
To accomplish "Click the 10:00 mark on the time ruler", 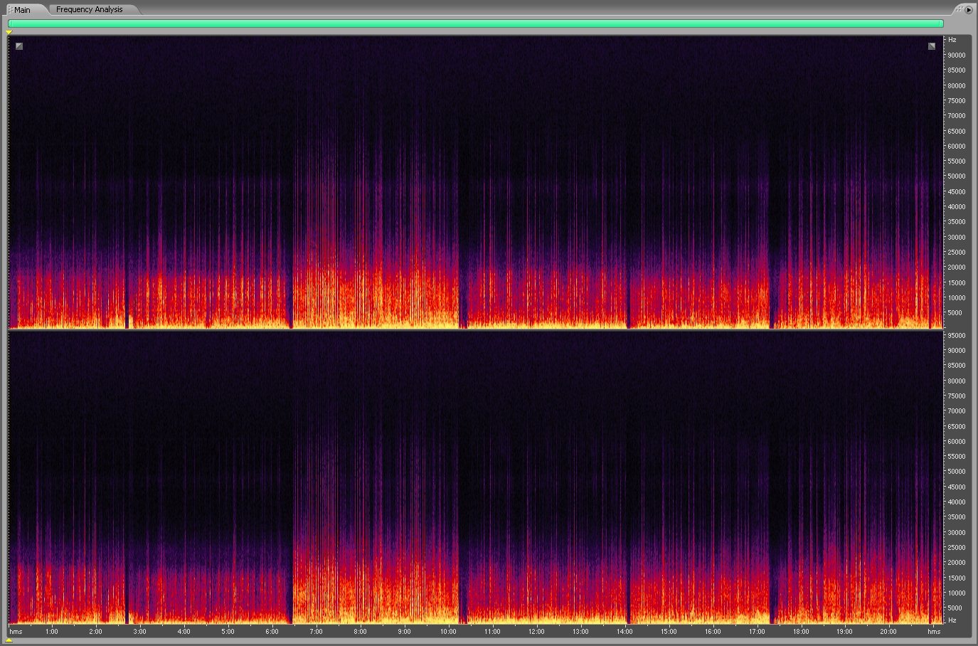I will 448,631.
